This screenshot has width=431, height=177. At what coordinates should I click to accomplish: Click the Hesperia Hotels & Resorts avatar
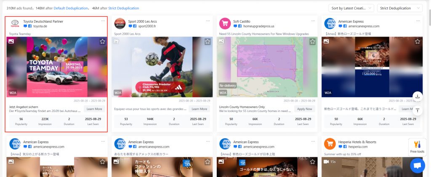[330, 144]
